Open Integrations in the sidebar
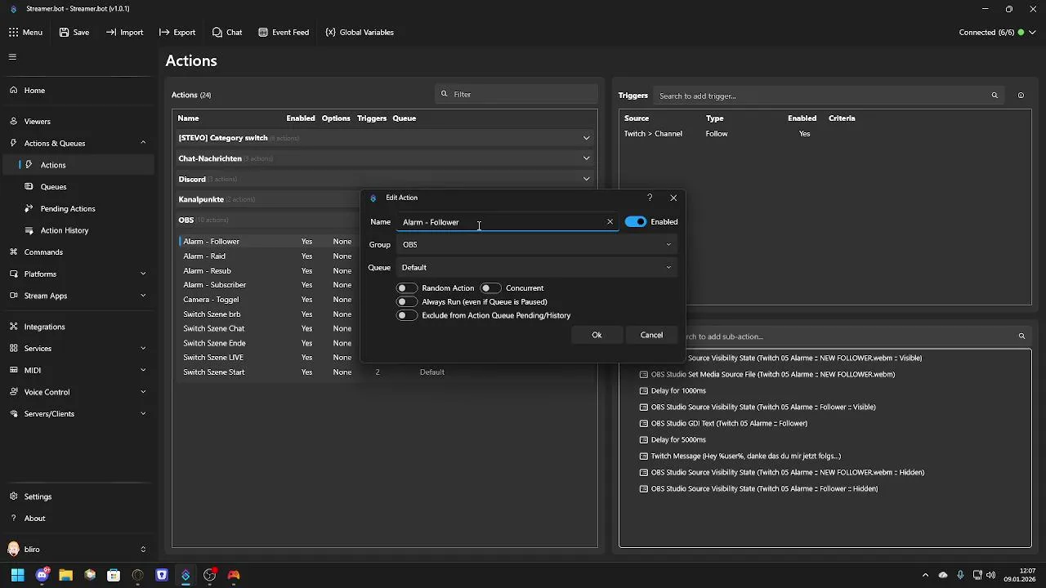Viewport: 1046px width, 588px height. (77, 327)
